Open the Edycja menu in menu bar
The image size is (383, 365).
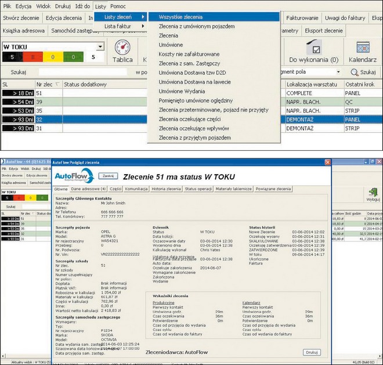24,6
